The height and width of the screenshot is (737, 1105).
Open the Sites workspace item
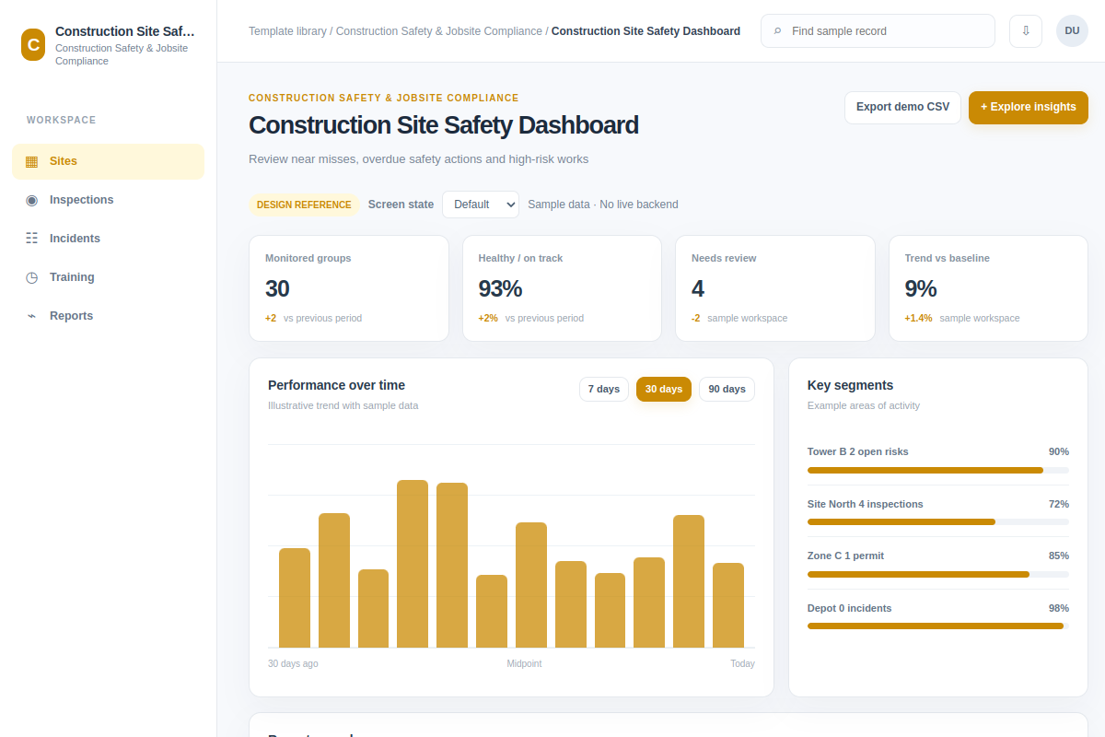(108, 161)
